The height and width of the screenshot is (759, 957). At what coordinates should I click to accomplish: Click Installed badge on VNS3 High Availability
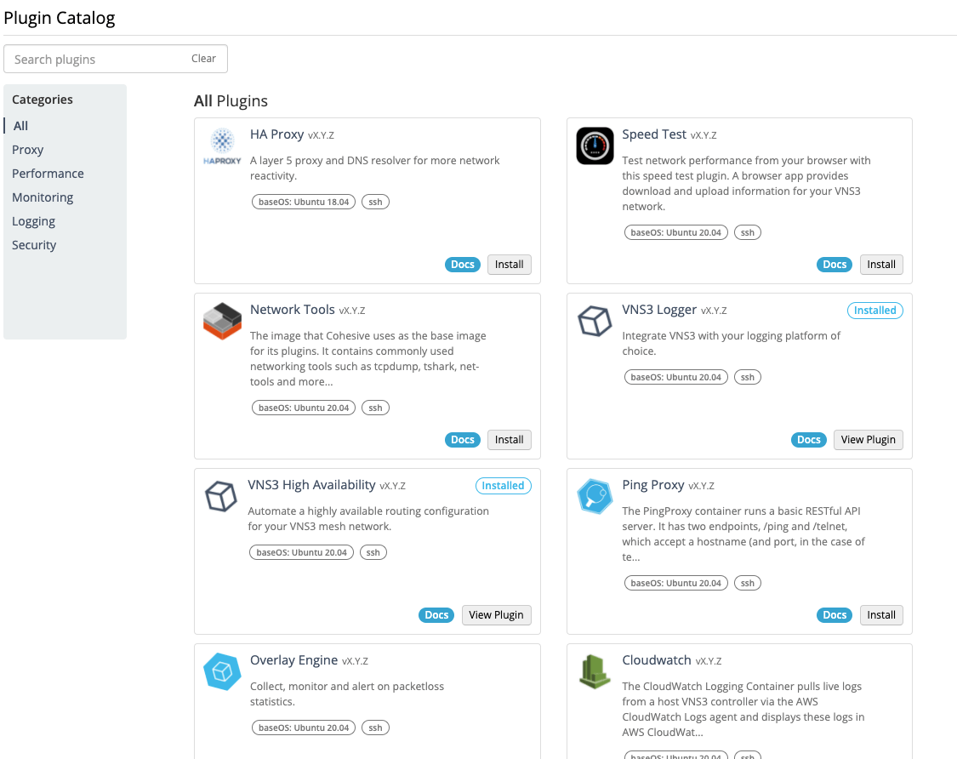pos(504,486)
